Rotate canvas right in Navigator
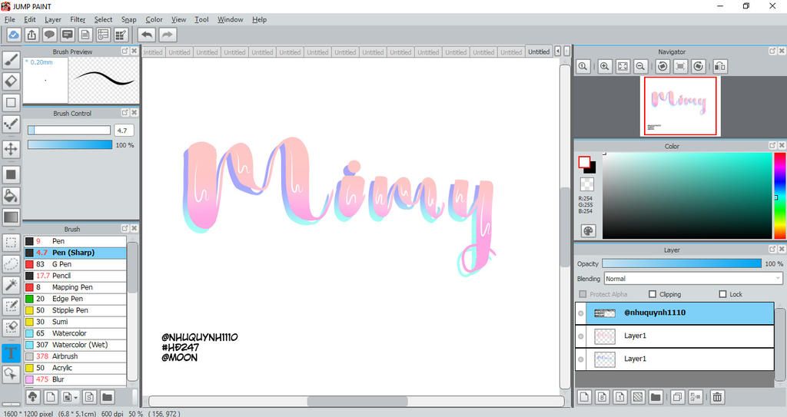The width and height of the screenshot is (787, 417). tap(698, 66)
